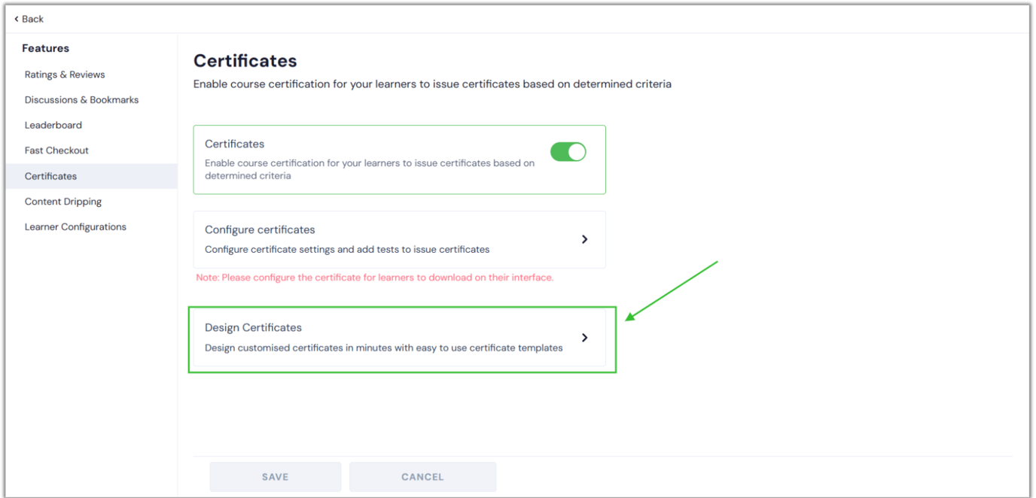Screen dimensions: 1036x498
Task: Go to Ratings & Reviews settings
Action: tap(65, 74)
